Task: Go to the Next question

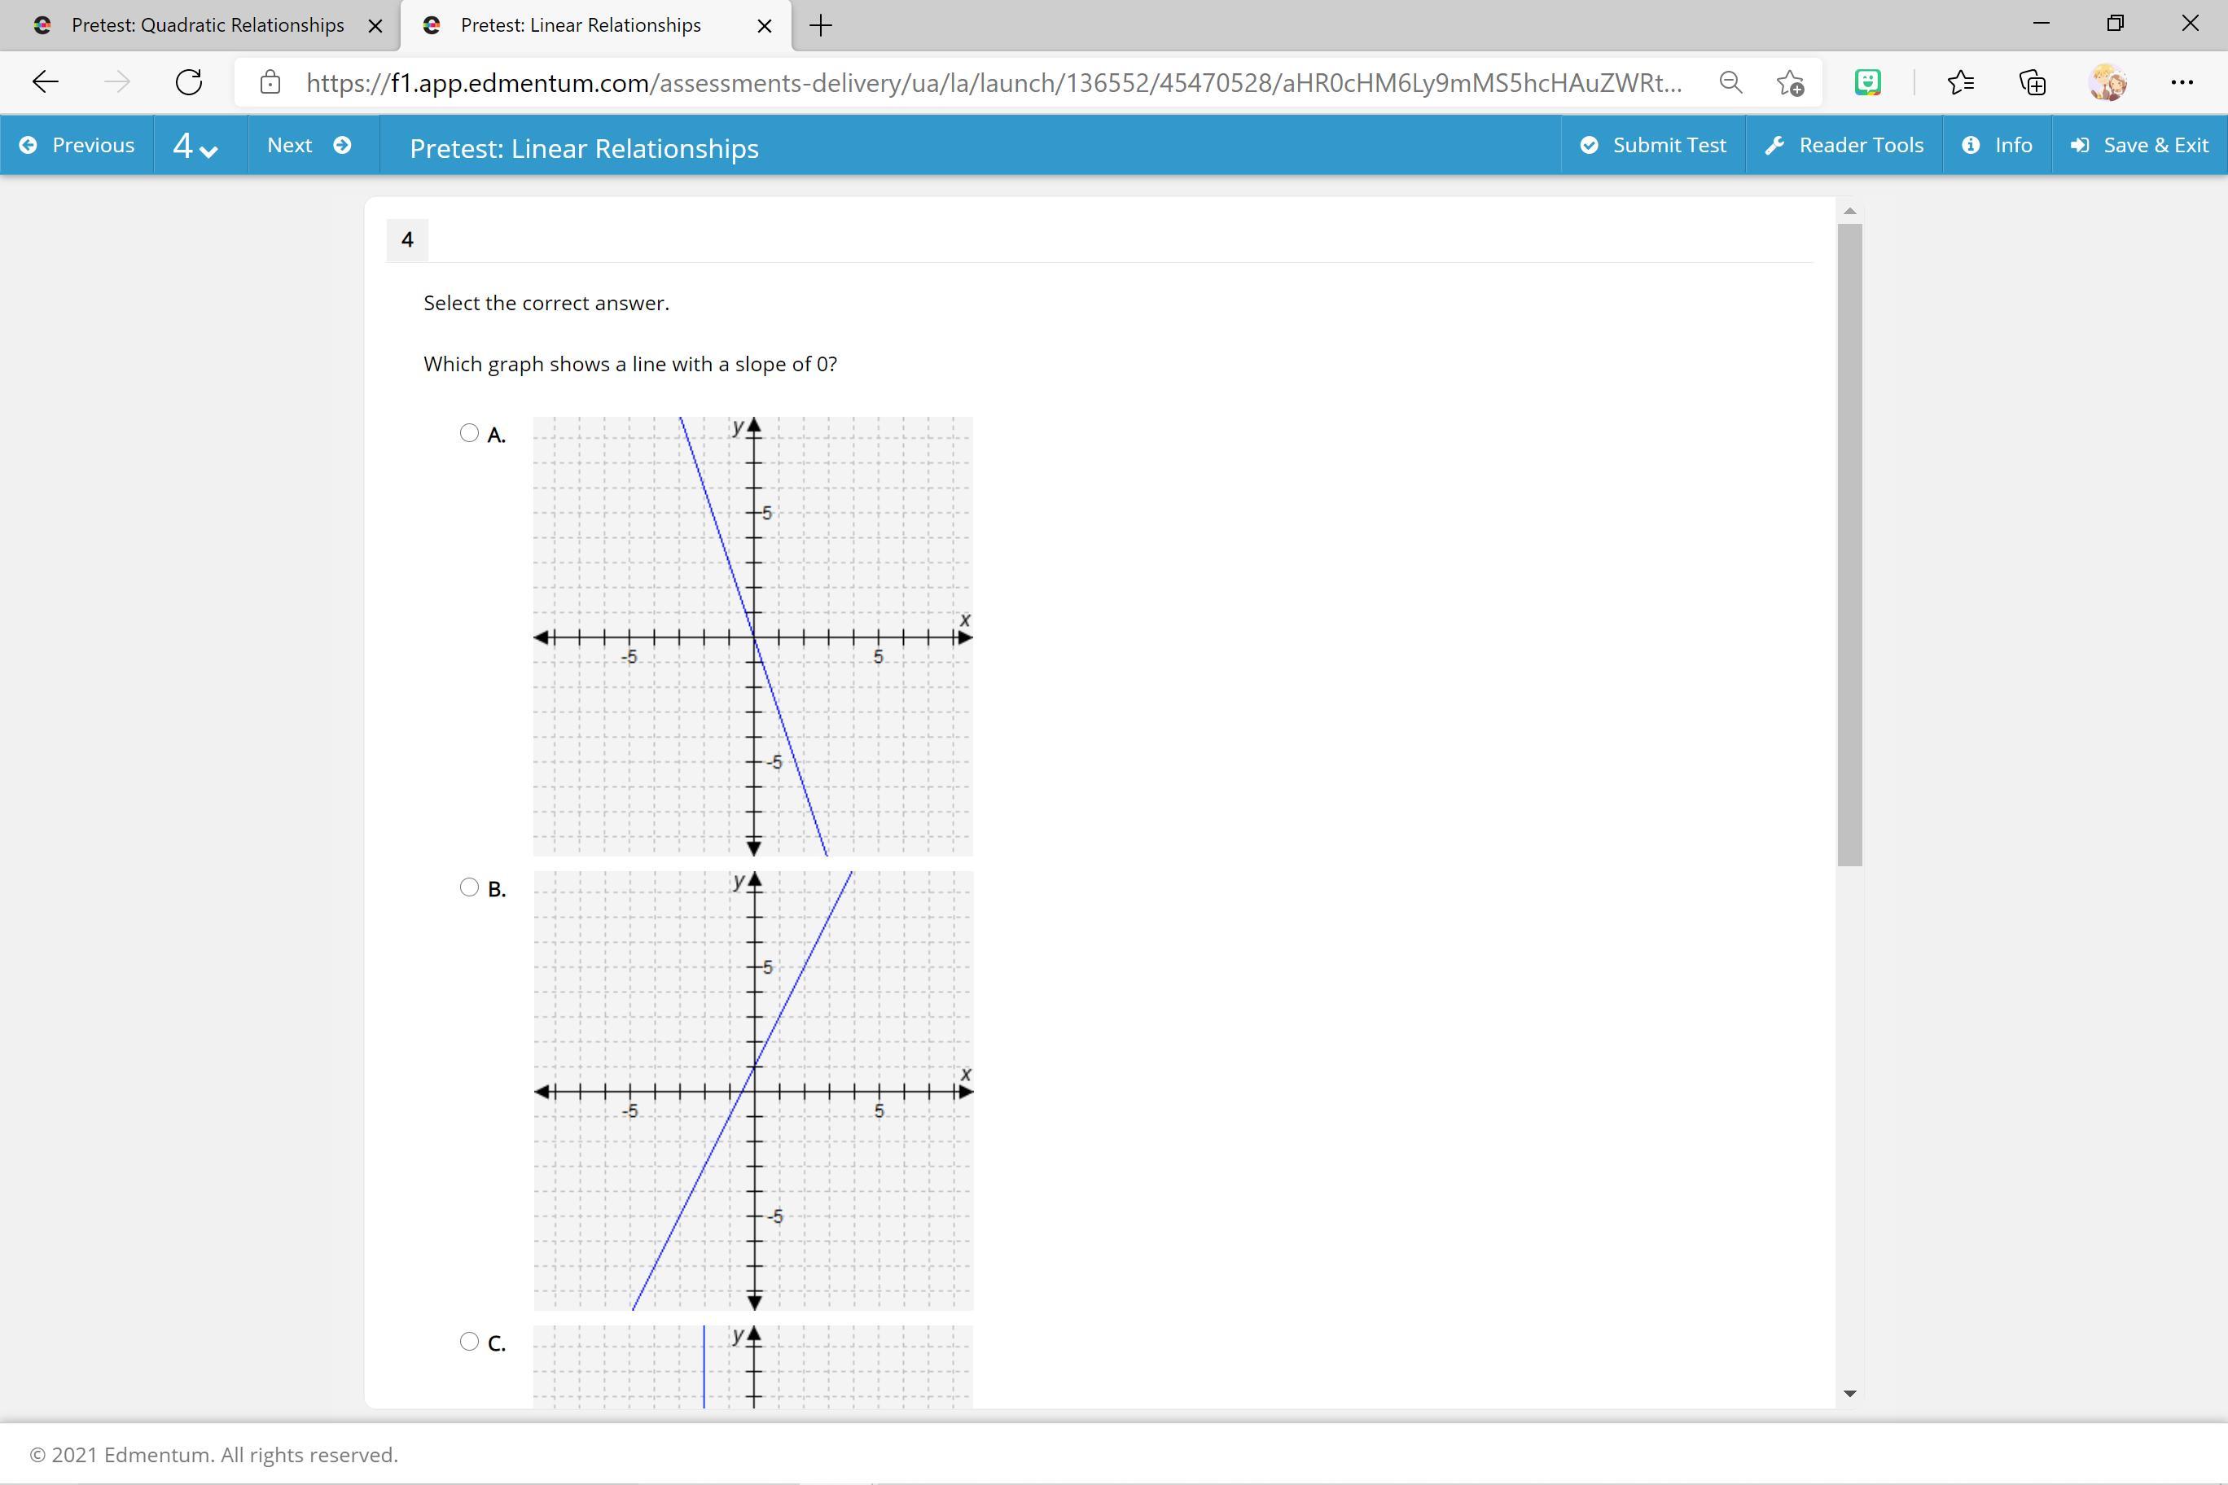Action: pyautogui.click(x=309, y=145)
